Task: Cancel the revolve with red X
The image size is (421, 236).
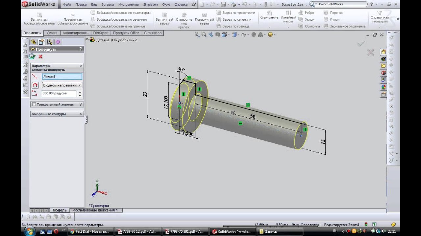Action: click(40, 56)
